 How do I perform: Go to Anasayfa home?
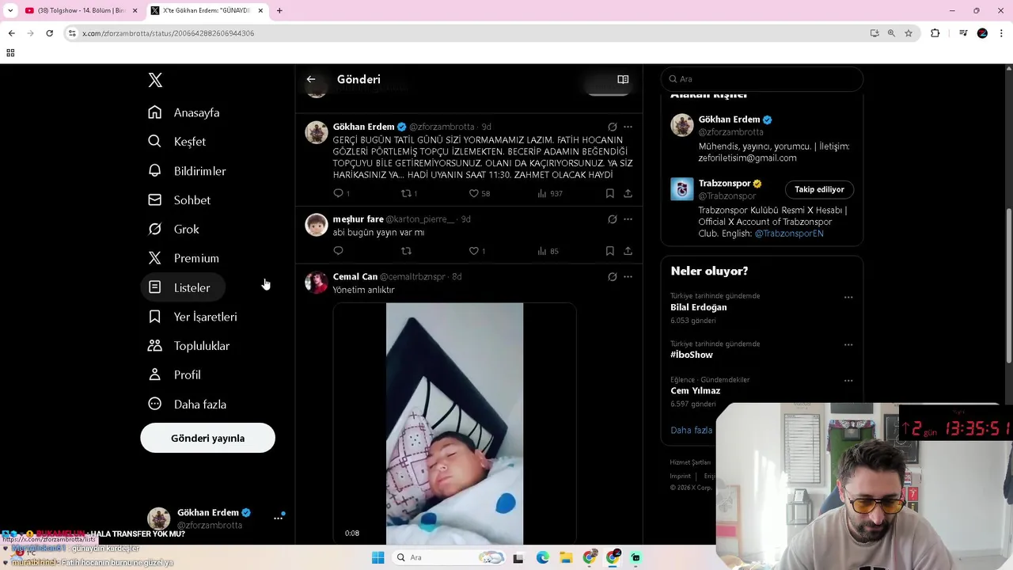pyautogui.click(x=184, y=112)
